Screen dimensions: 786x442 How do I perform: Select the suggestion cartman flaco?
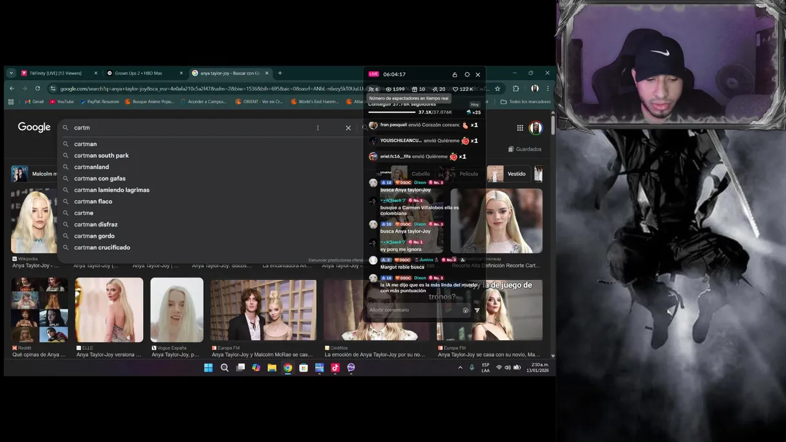(x=93, y=201)
